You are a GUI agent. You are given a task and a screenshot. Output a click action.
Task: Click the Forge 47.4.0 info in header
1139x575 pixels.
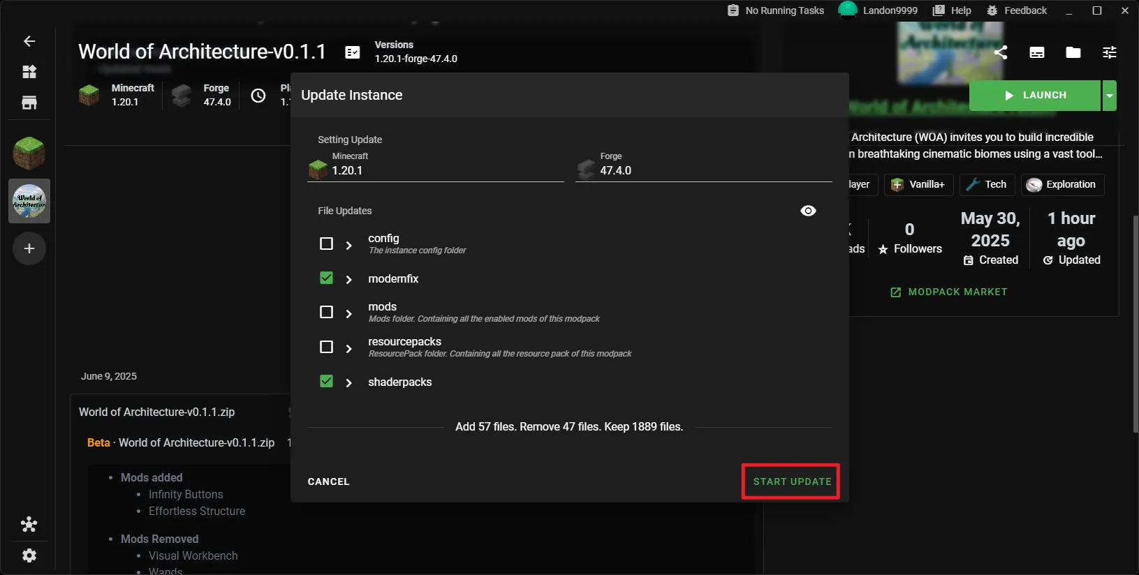pos(202,95)
